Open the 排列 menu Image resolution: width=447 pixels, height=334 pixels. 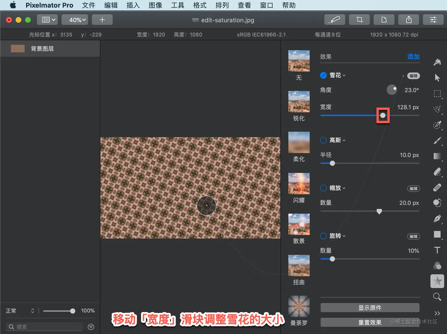[222, 5]
